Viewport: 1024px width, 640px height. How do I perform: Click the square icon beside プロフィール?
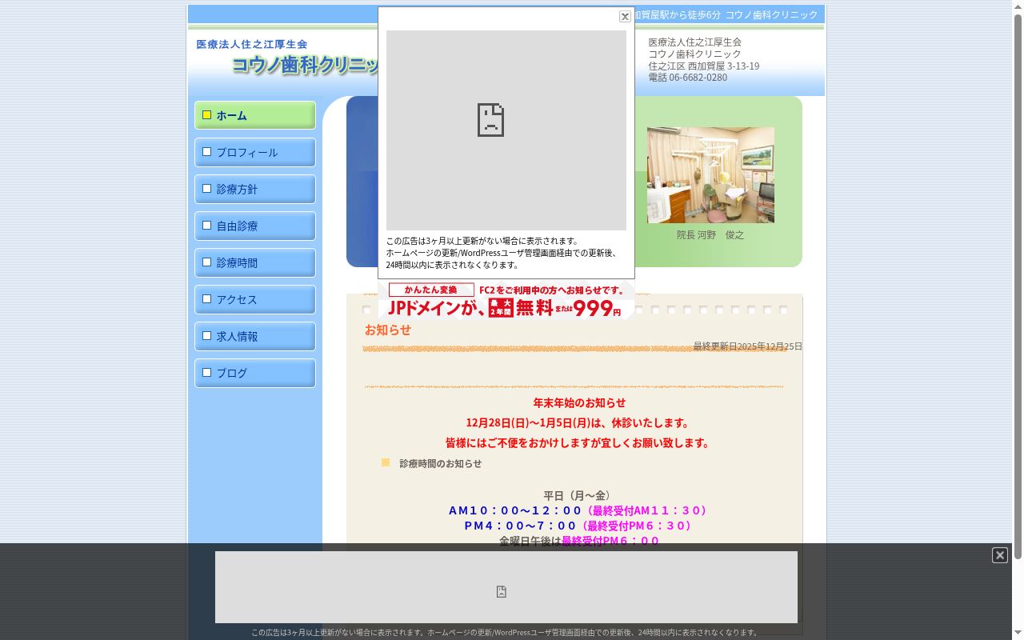pos(206,152)
